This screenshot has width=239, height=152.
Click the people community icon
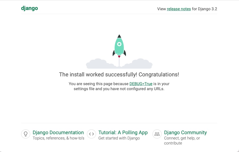(157, 134)
